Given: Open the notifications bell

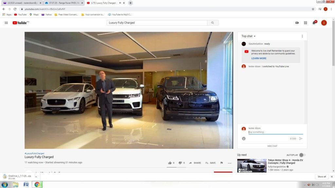Looking at the screenshot, I should (314, 23).
